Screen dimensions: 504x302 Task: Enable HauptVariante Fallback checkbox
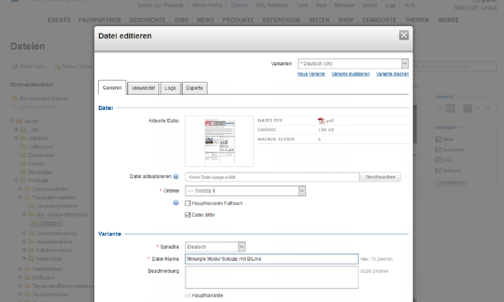pyautogui.click(x=187, y=203)
